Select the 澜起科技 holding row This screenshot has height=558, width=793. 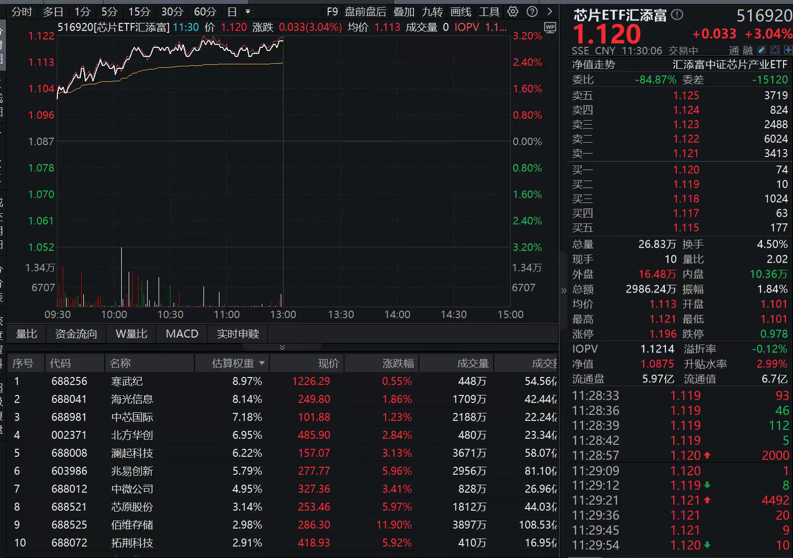(x=283, y=453)
